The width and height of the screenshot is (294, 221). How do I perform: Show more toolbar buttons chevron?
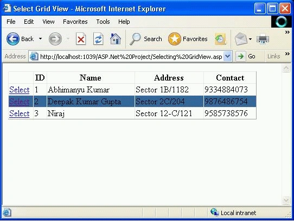(287, 32)
